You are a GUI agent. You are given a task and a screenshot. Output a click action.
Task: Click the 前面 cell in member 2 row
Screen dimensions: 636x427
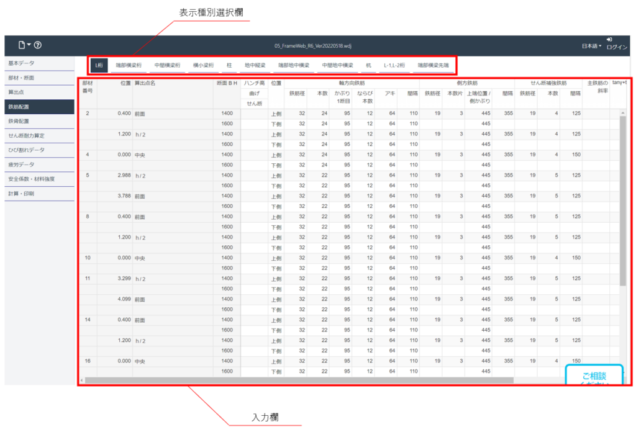tap(173, 114)
